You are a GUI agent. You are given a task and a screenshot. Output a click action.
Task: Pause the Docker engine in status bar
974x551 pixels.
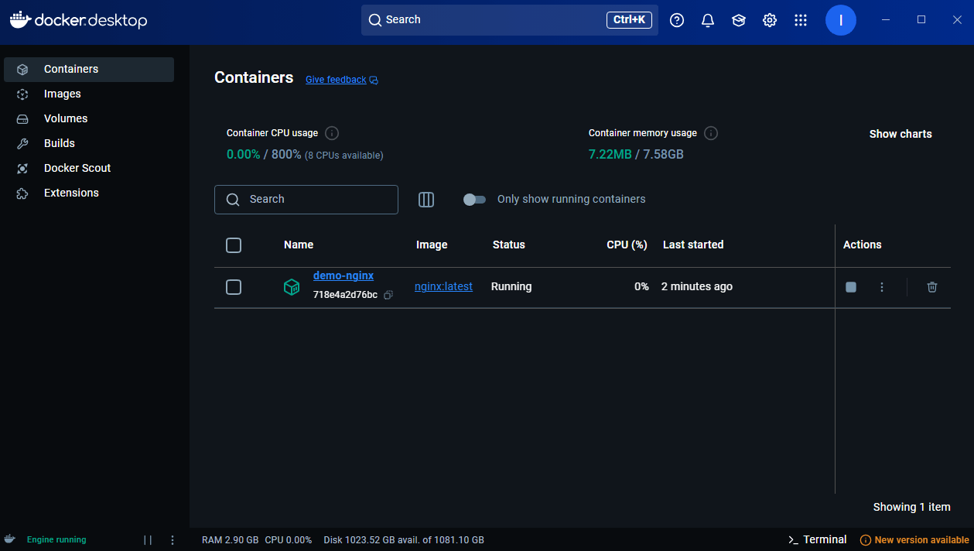pyautogui.click(x=148, y=540)
